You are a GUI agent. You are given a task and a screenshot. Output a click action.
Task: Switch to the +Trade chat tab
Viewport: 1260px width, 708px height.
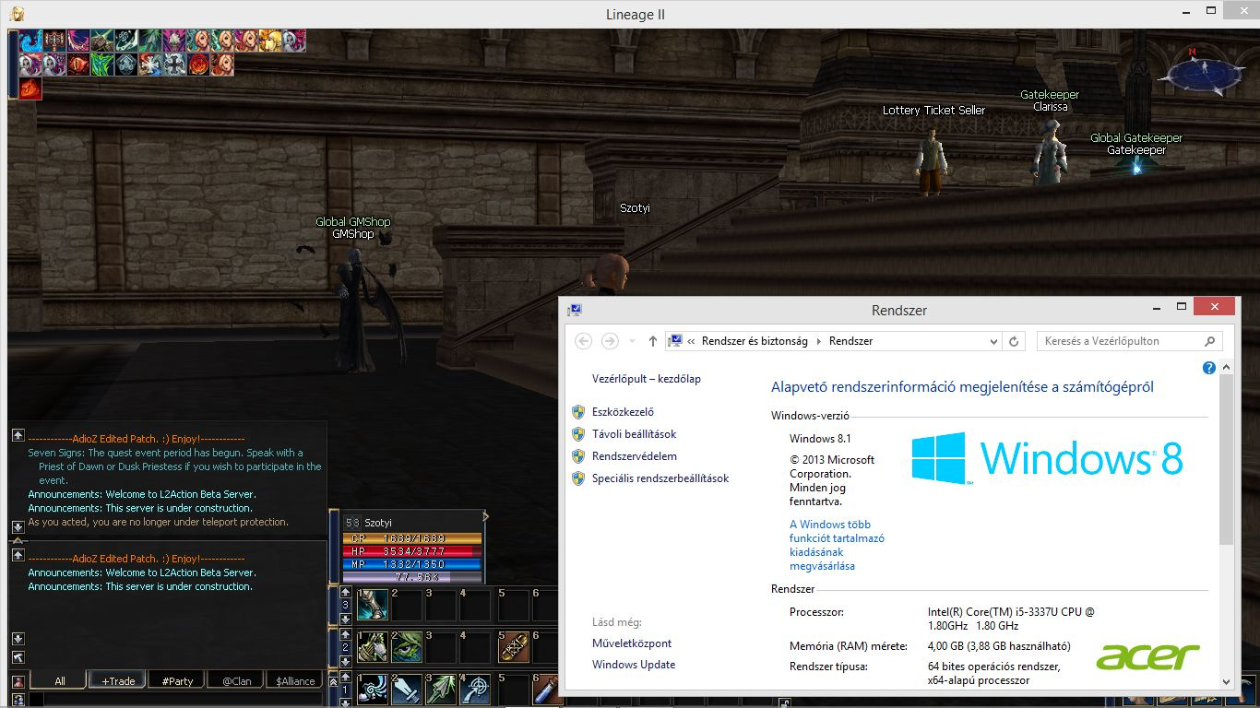[118, 680]
